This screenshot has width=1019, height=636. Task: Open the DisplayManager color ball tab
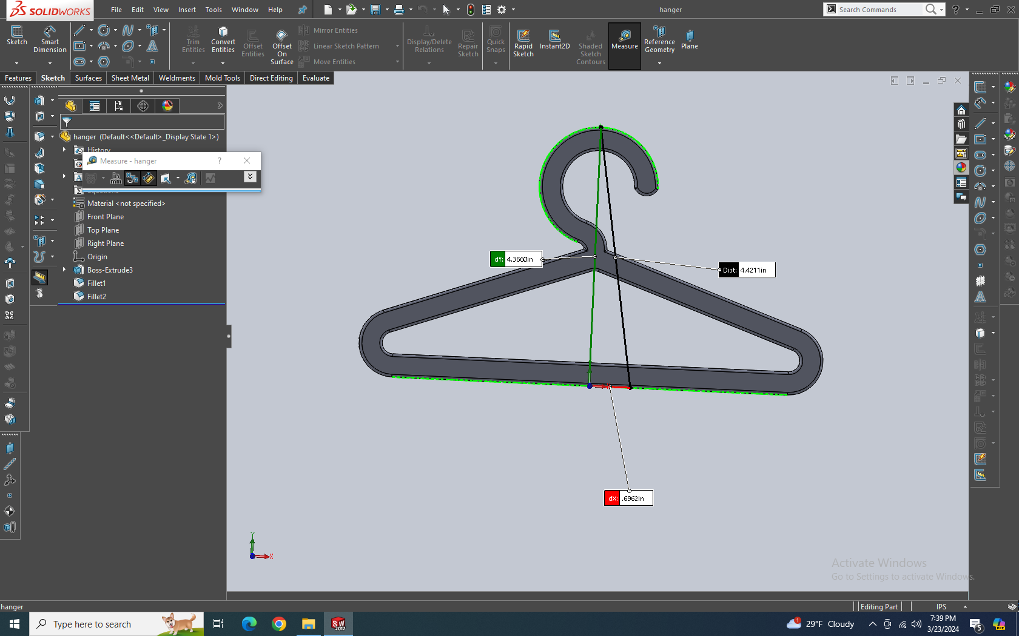167,106
